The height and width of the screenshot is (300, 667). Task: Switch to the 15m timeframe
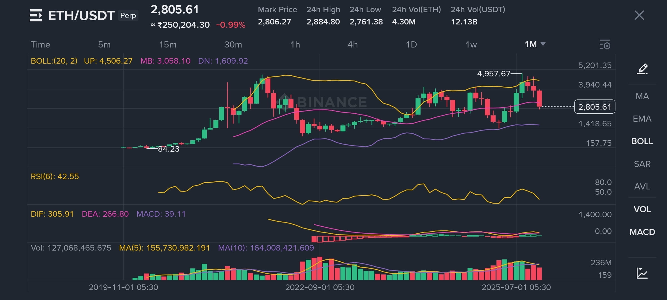coord(168,44)
